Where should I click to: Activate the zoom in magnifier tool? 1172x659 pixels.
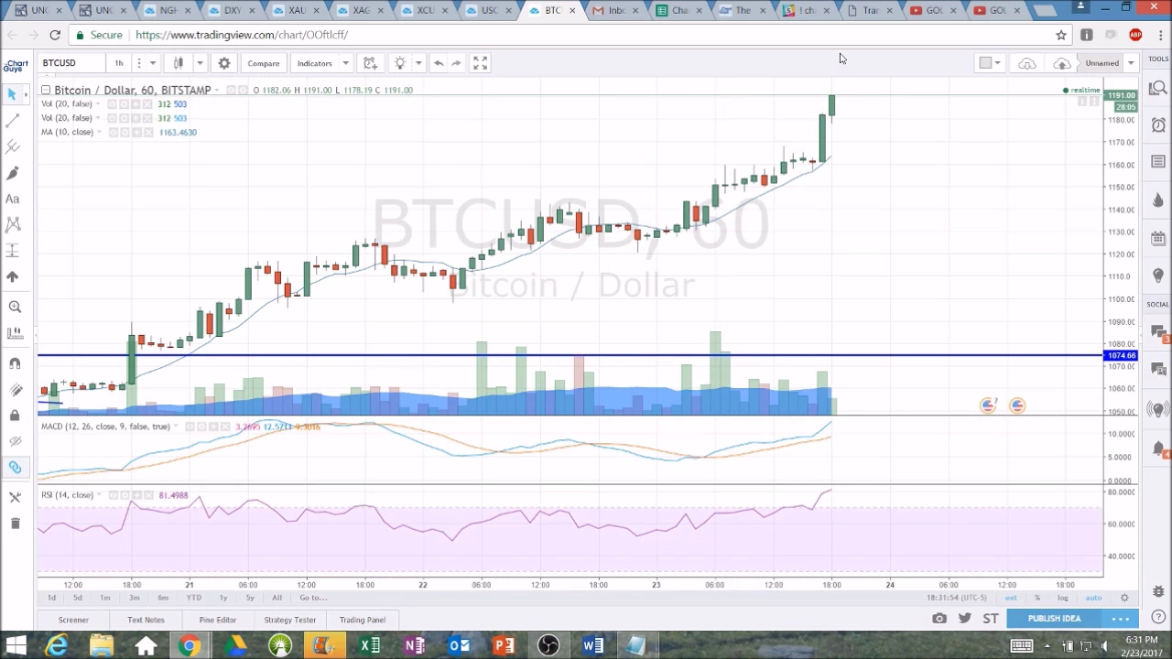[x=15, y=308]
